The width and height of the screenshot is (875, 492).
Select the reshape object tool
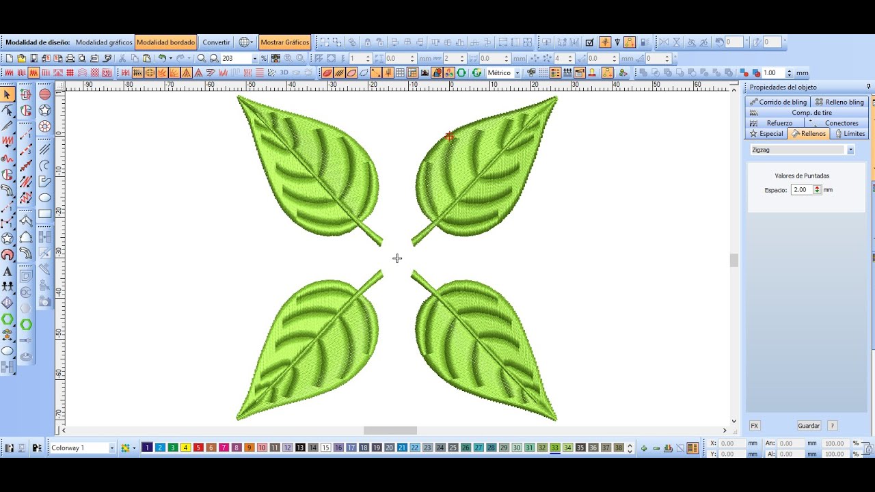point(8,110)
